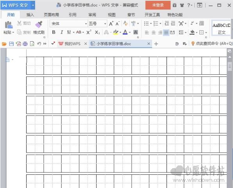Toggle bold formatting with the B button
Image resolution: width=233 pixels, height=188 pixels.
[54, 32]
